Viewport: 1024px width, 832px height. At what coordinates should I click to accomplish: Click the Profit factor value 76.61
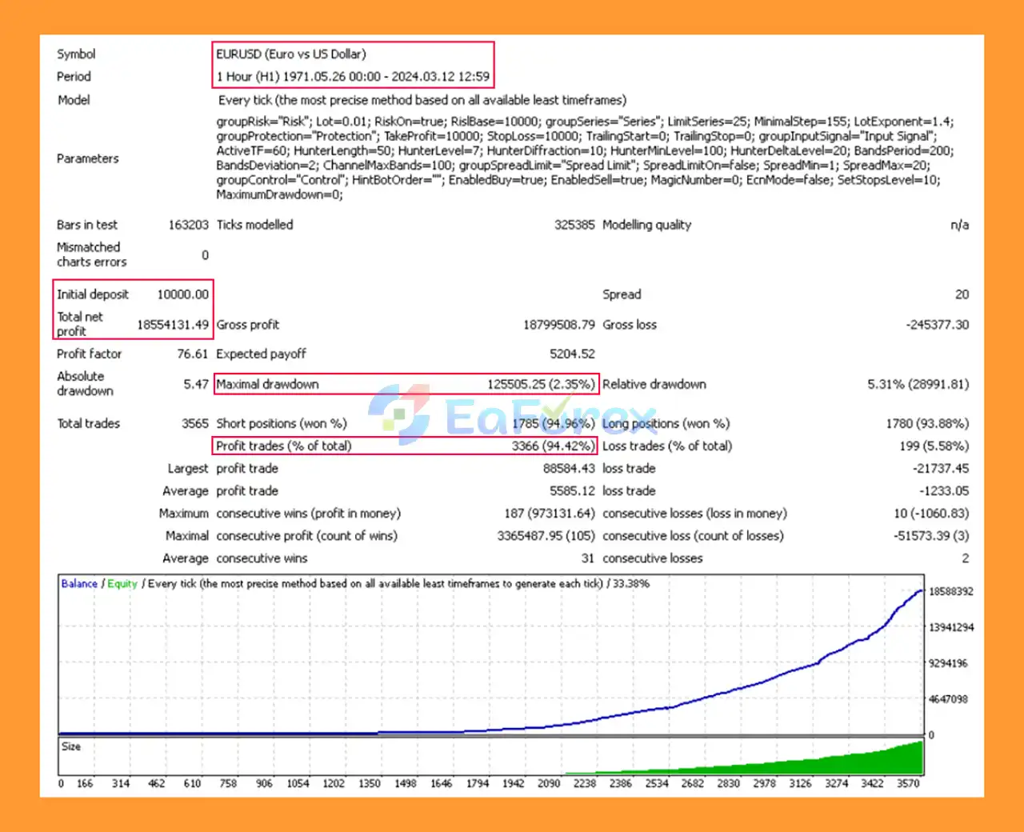(x=192, y=354)
